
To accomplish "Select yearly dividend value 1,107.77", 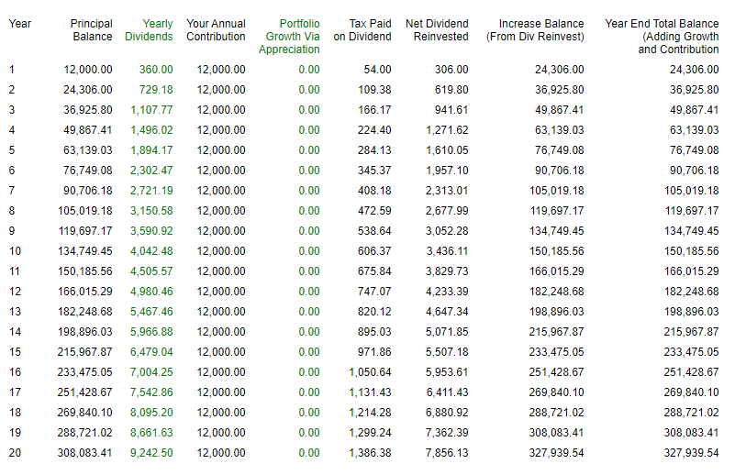I will (x=151, y=110).
